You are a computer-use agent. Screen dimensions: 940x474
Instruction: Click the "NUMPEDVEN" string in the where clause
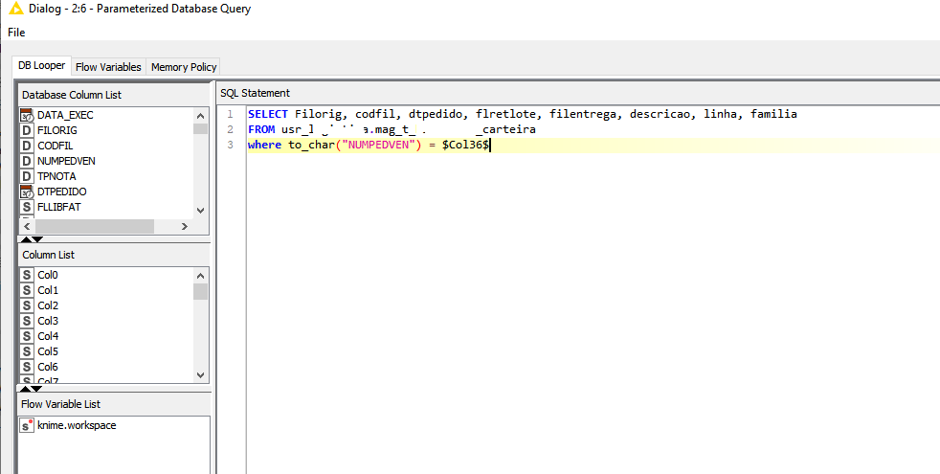click(378, 146)
